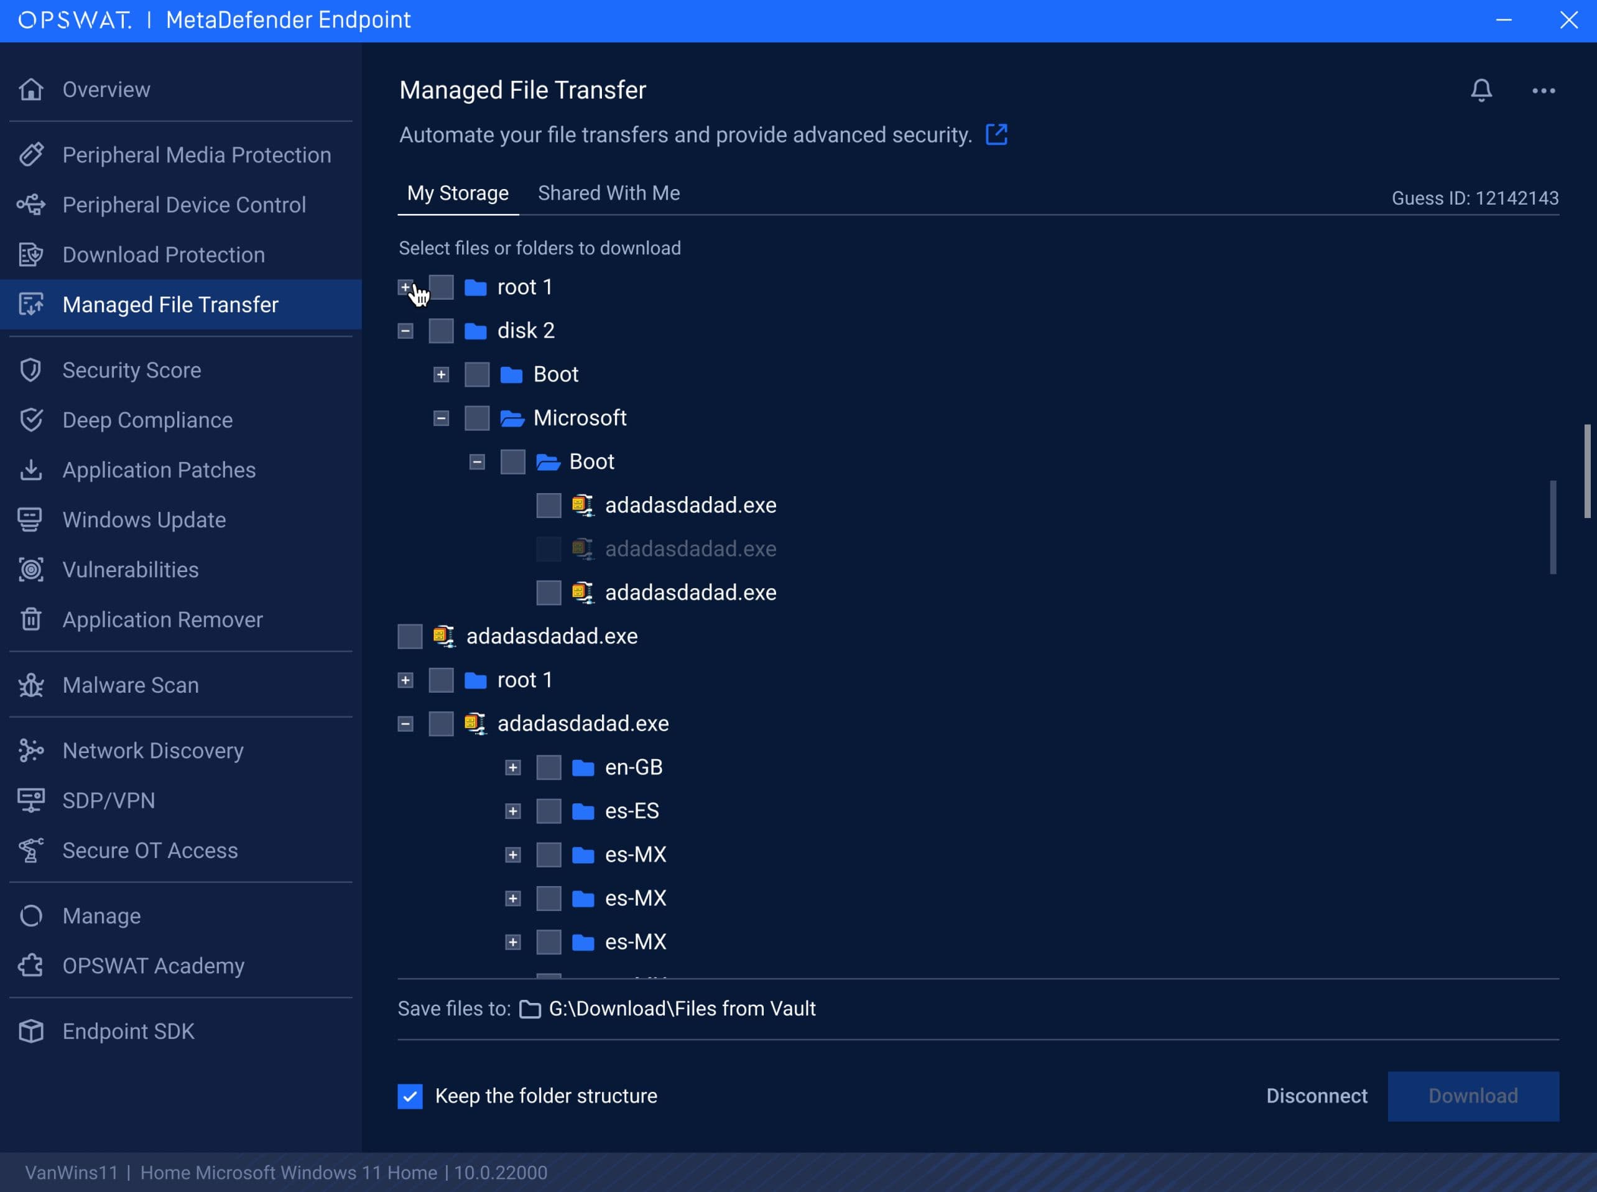Expand Boot folder under disk 2

pyautogui.click(x=442, y=374)
